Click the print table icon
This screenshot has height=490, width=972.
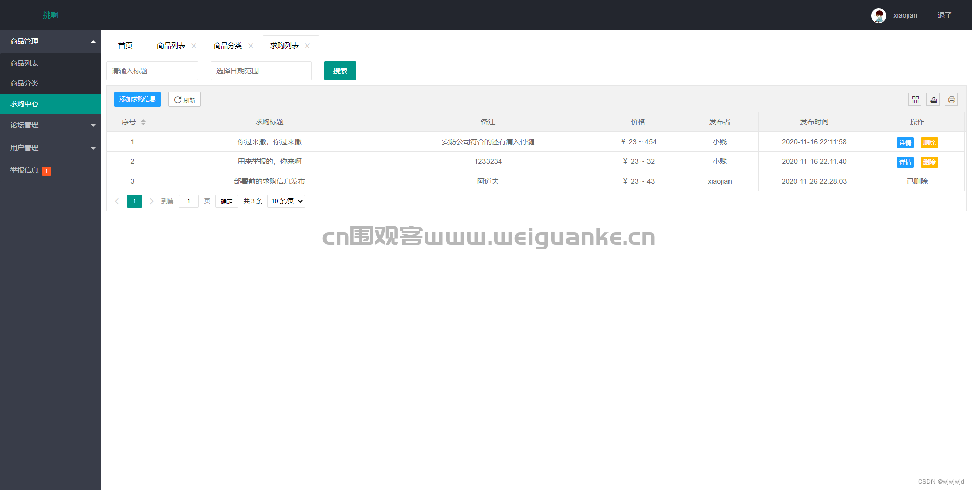point(952,100)
